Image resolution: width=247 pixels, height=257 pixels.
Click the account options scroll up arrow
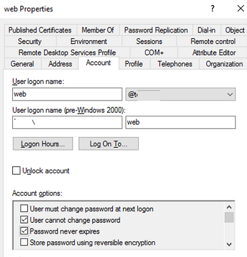[x=229, y=207]
